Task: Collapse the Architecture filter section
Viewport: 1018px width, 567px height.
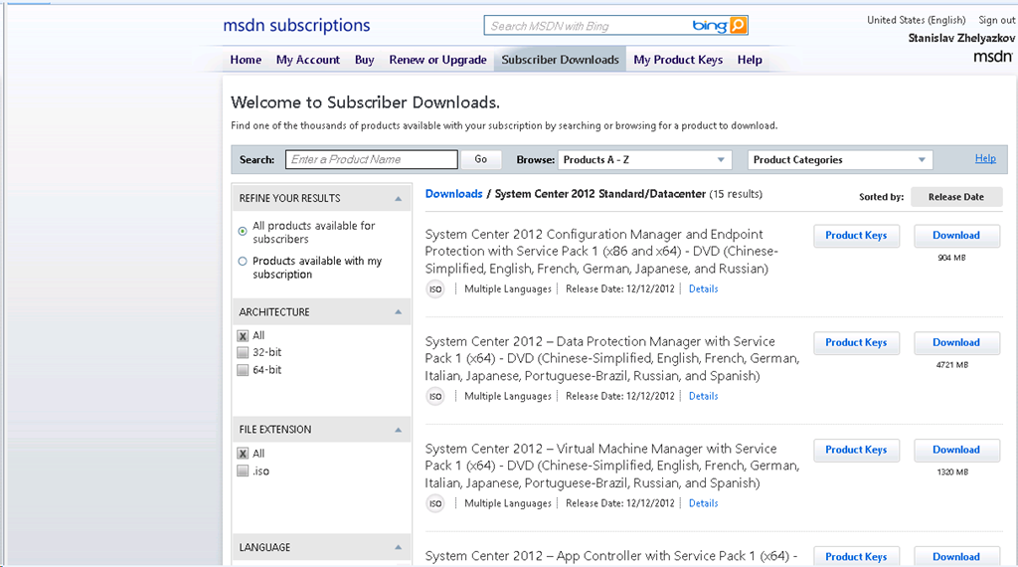Action: click(x=398, y=312)
